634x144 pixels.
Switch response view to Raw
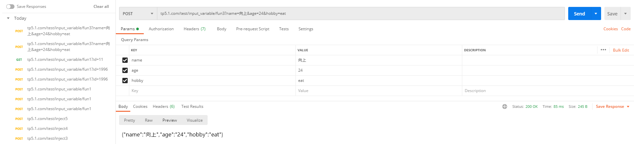(x=149, y=120)
